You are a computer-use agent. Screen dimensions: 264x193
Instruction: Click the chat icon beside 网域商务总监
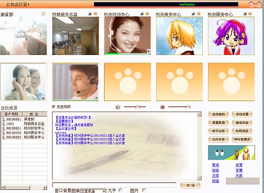(x=96, y=14)
